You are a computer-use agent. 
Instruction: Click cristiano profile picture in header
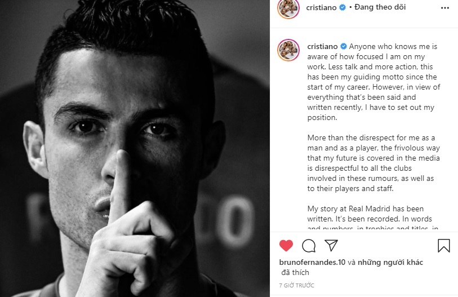tap(288, 8)
